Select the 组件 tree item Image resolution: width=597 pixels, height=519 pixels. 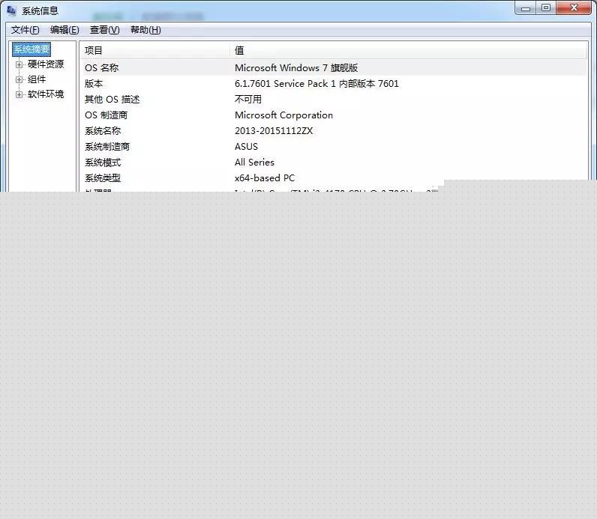[x=37, y=79]
